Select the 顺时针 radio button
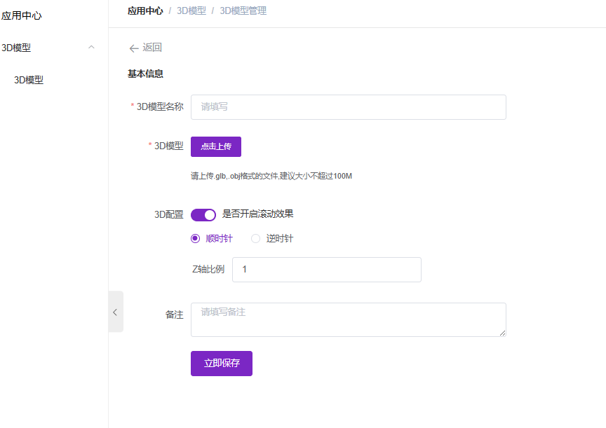606x428 pixels. pyautogui.click(x=196, y=238)
